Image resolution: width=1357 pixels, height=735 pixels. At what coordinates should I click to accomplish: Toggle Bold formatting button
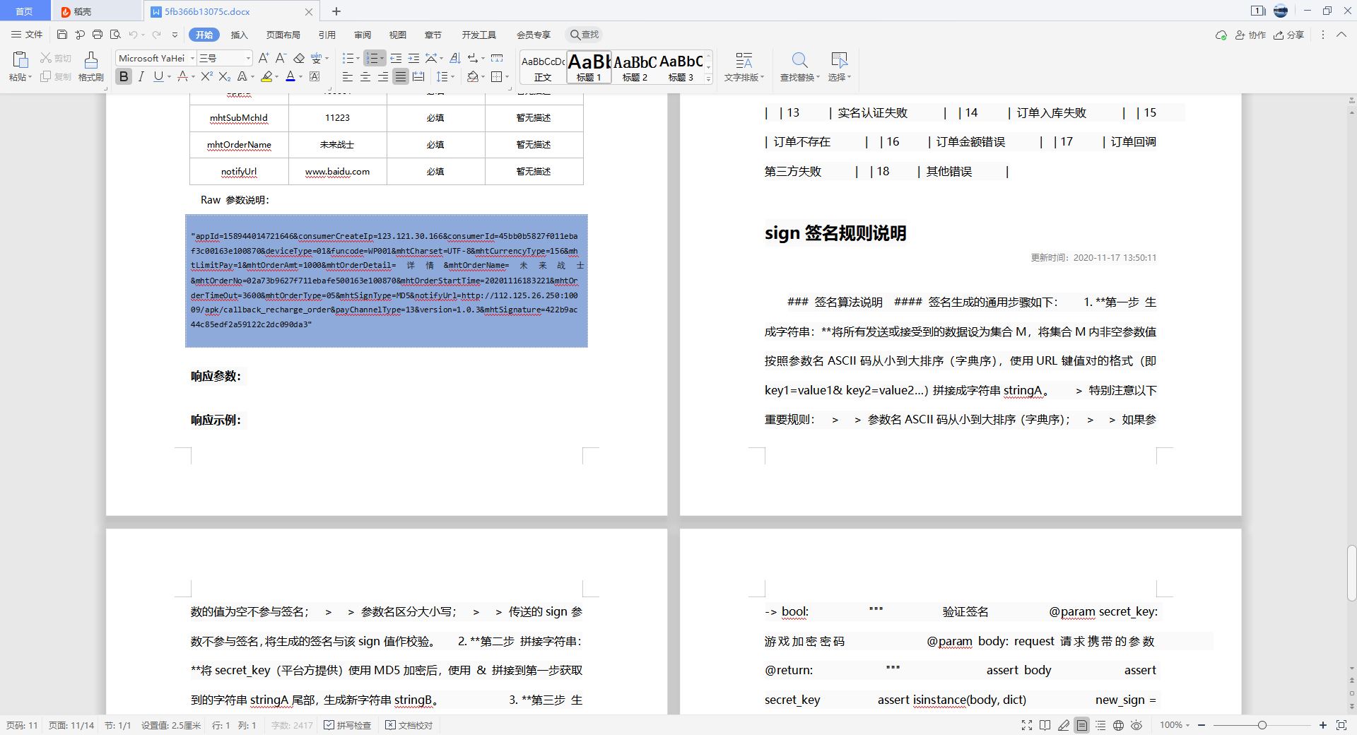[124, 76]
